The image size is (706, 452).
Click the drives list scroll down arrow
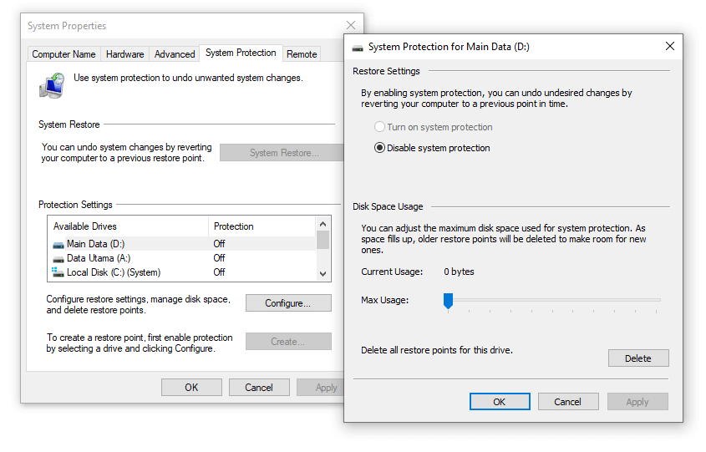pyautogui.click(x=323, y=273)
